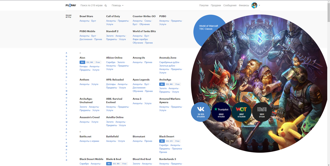Open ARK: Survival Evolved game title

[x=115, y=101]
